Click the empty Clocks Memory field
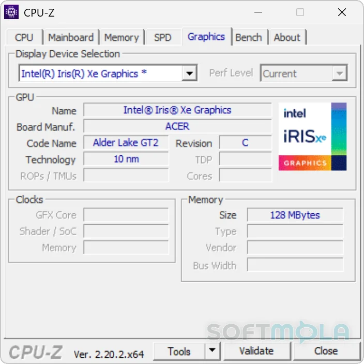 click(126, 247)
